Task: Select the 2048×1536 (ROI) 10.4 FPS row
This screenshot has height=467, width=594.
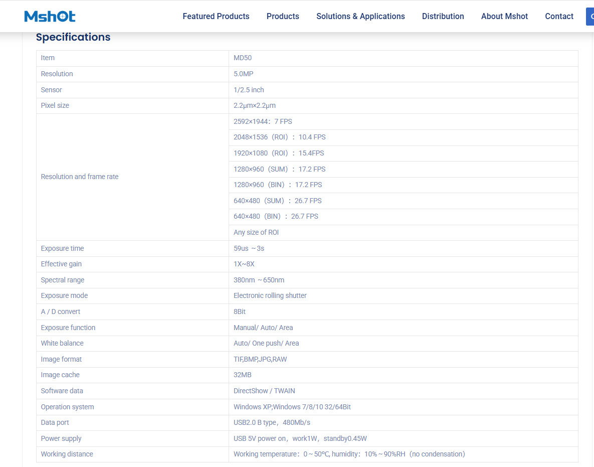Action: [404, 137]
